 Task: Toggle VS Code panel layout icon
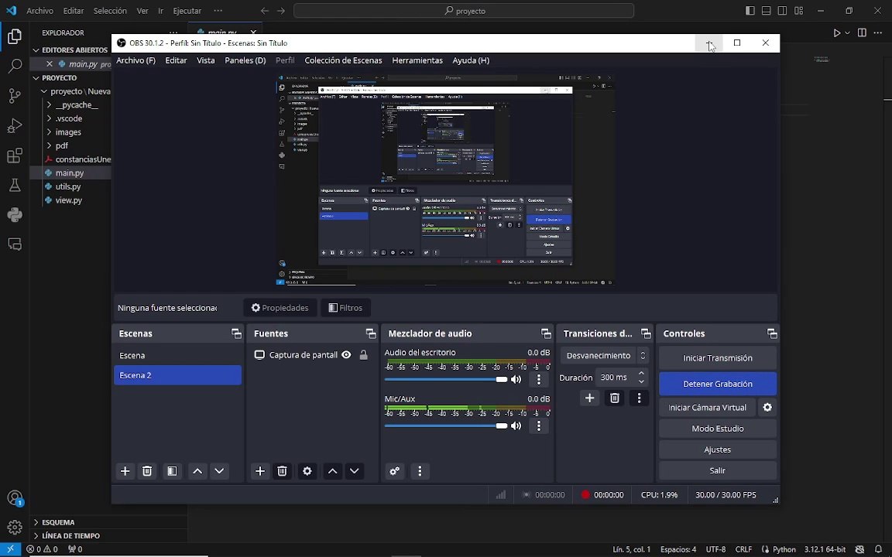[767, 11]
